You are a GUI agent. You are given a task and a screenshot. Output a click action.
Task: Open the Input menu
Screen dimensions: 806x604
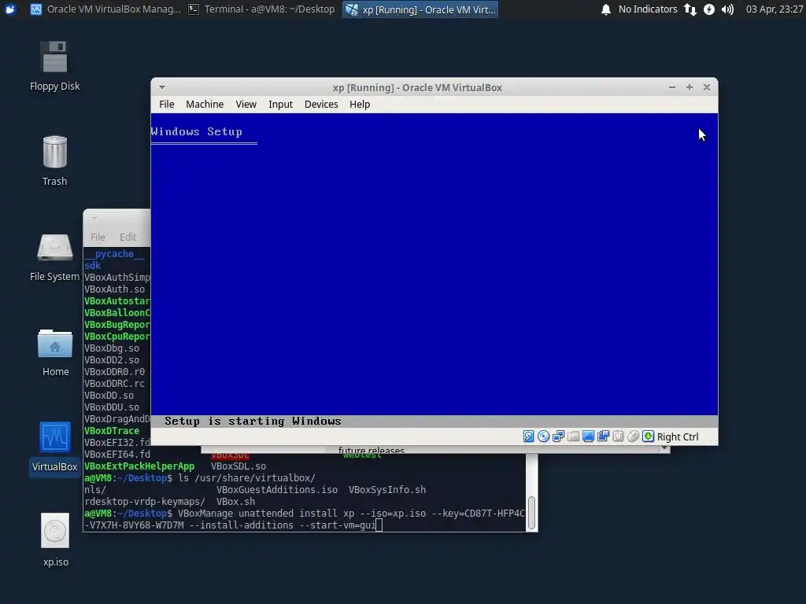point(280,105)
